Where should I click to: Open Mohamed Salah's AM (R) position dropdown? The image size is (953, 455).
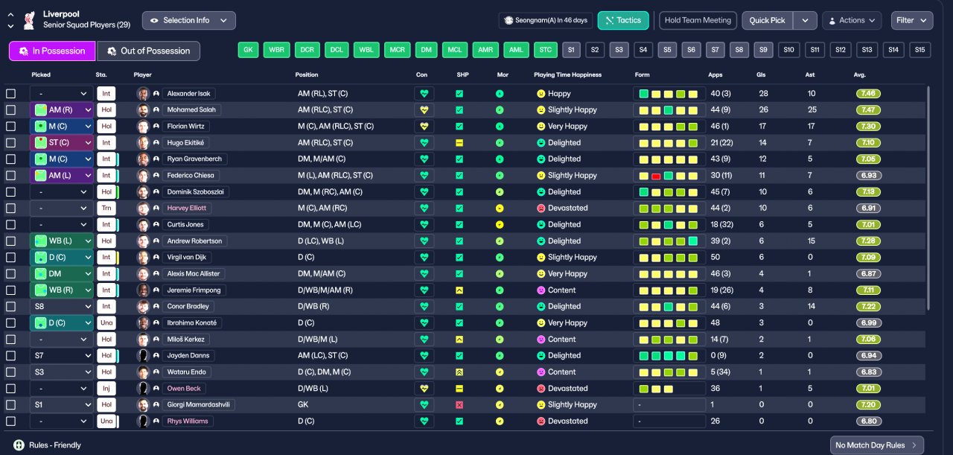pos(62,110)
